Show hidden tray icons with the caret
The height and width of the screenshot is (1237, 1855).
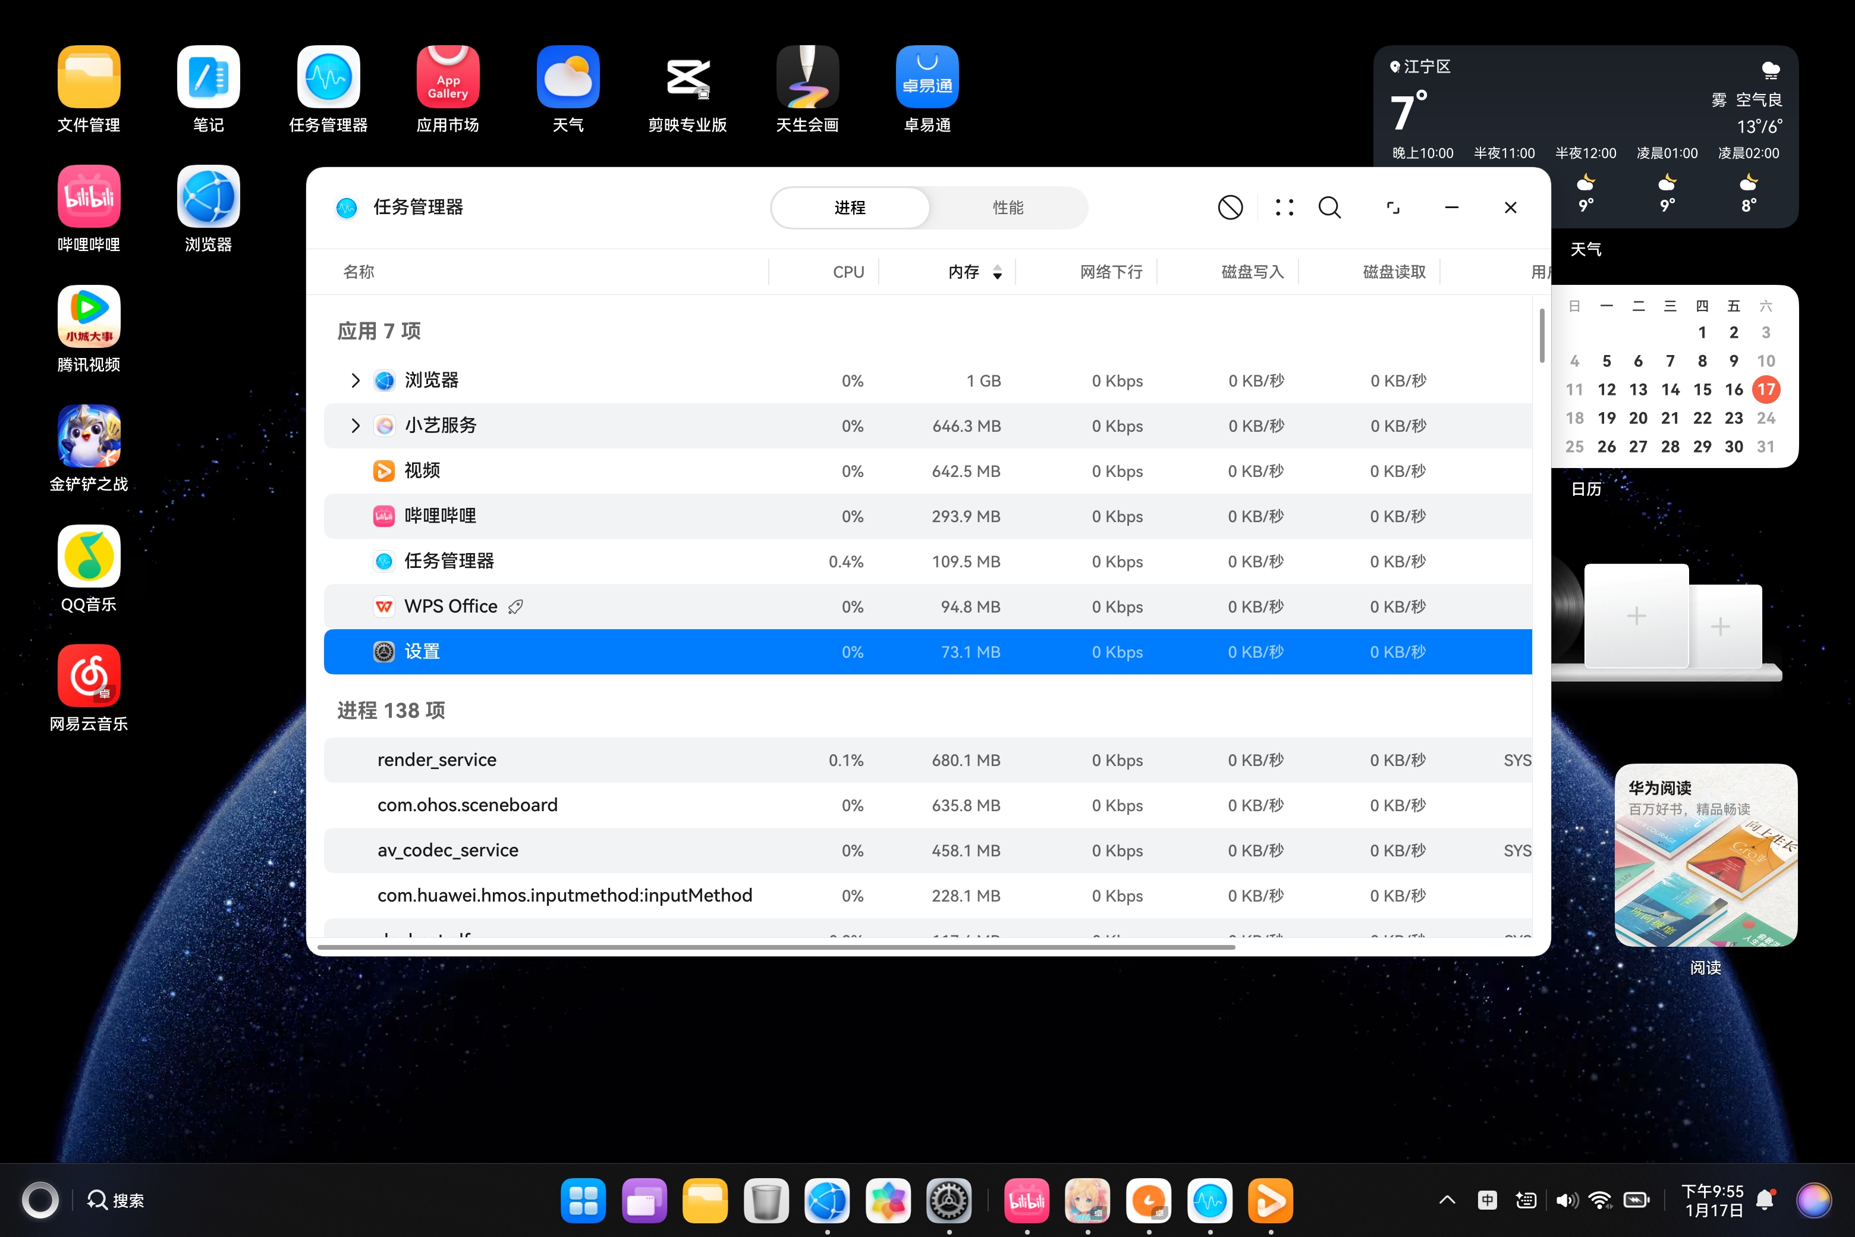(x=1447, y=1201)
